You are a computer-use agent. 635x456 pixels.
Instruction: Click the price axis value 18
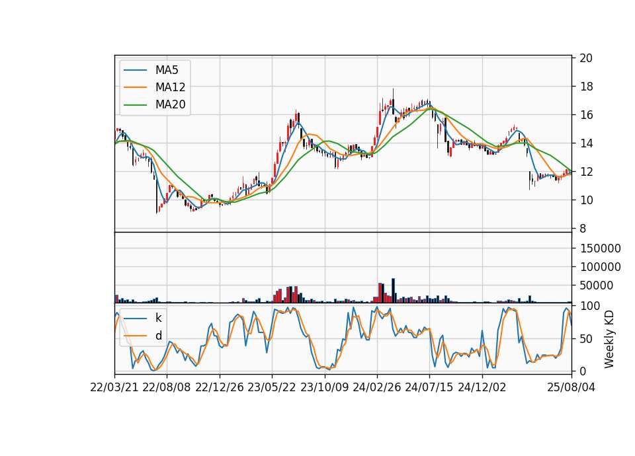[x=586, y=87]
